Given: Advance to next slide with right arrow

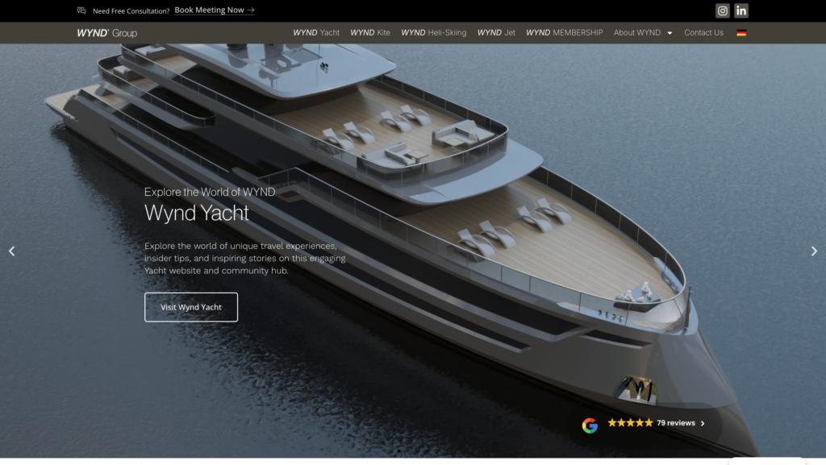Looking at the screenshot, I should pyautogui.click(x=814, y=251).
